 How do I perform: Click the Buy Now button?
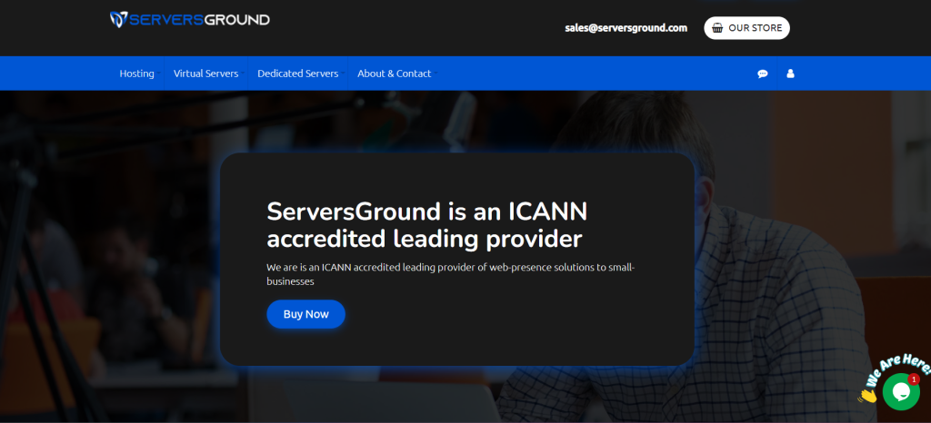point(305,314)
